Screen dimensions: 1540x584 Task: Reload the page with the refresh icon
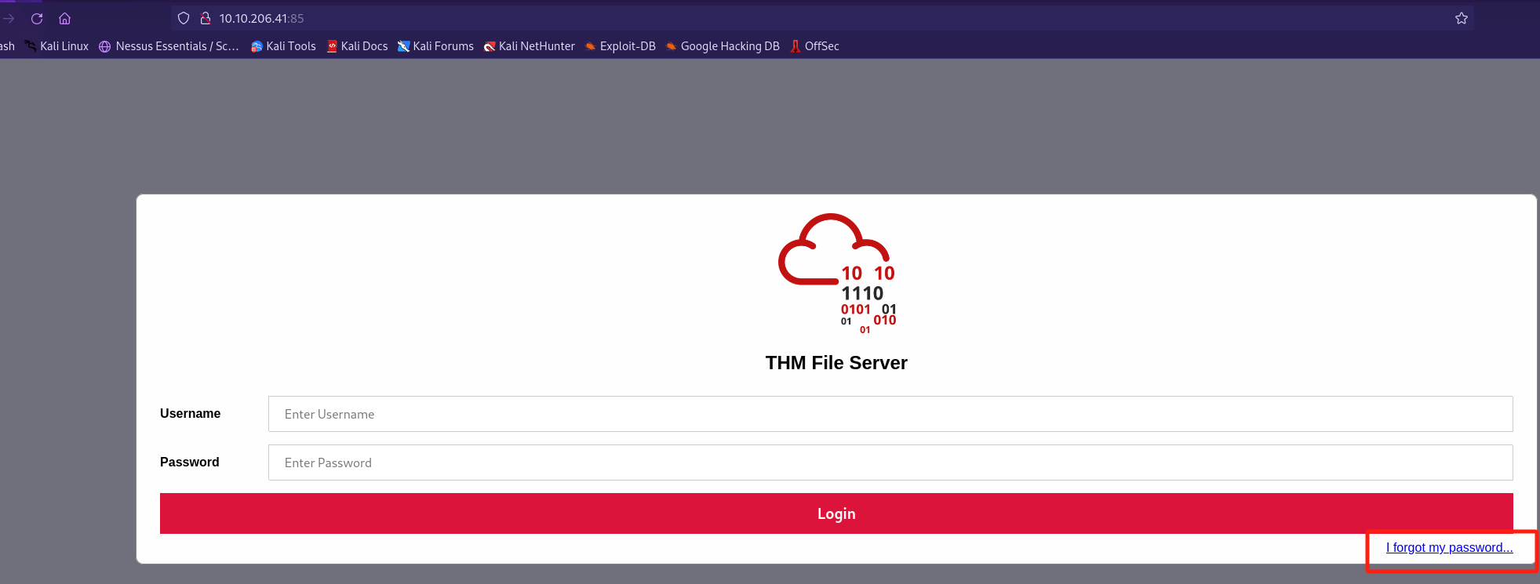(37, 18)
